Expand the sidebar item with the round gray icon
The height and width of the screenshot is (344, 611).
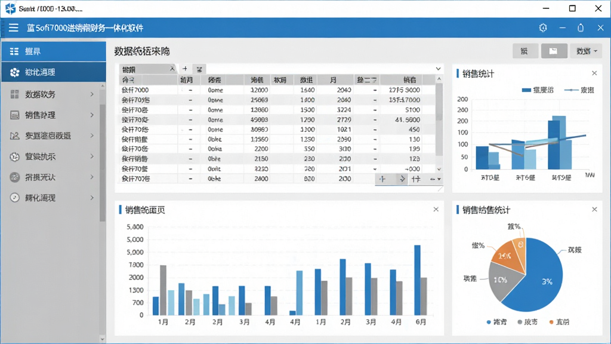point(92,177)
